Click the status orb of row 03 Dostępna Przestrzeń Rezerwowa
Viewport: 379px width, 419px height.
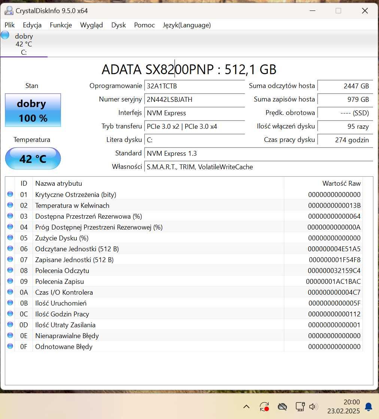(10, 216)
